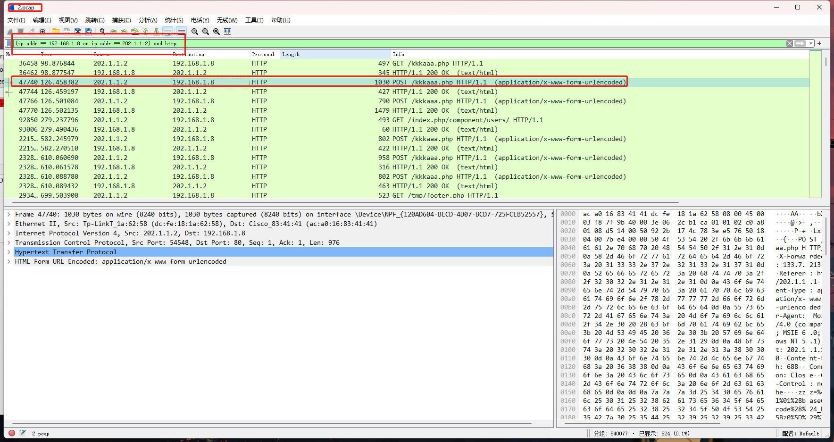Open capture options dialog
Screen dimensions: 834x442
[42, 32]
